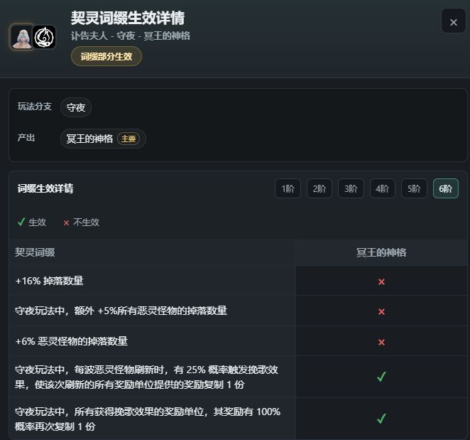Click the 讣告夫人 character portrait icon

(x=21, y=37)
